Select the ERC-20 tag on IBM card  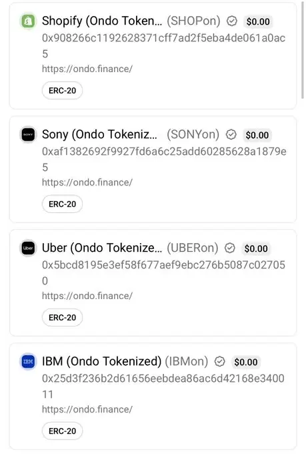[x=62, y=431]
